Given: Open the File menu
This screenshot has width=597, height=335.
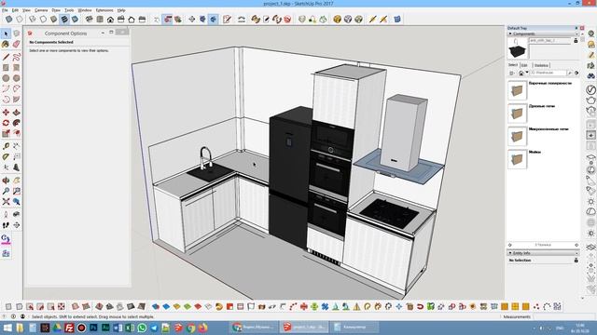Looking at the screenshot, I should point(5,10).
